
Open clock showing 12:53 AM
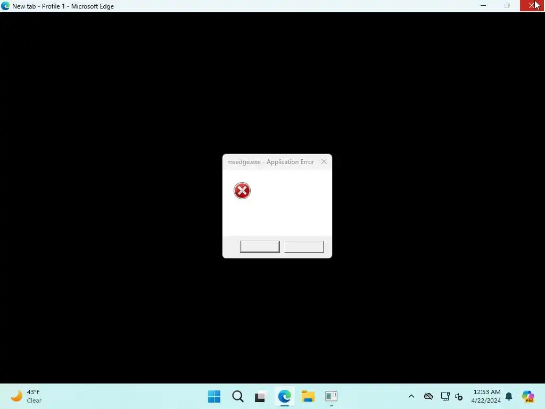[486, 396]
